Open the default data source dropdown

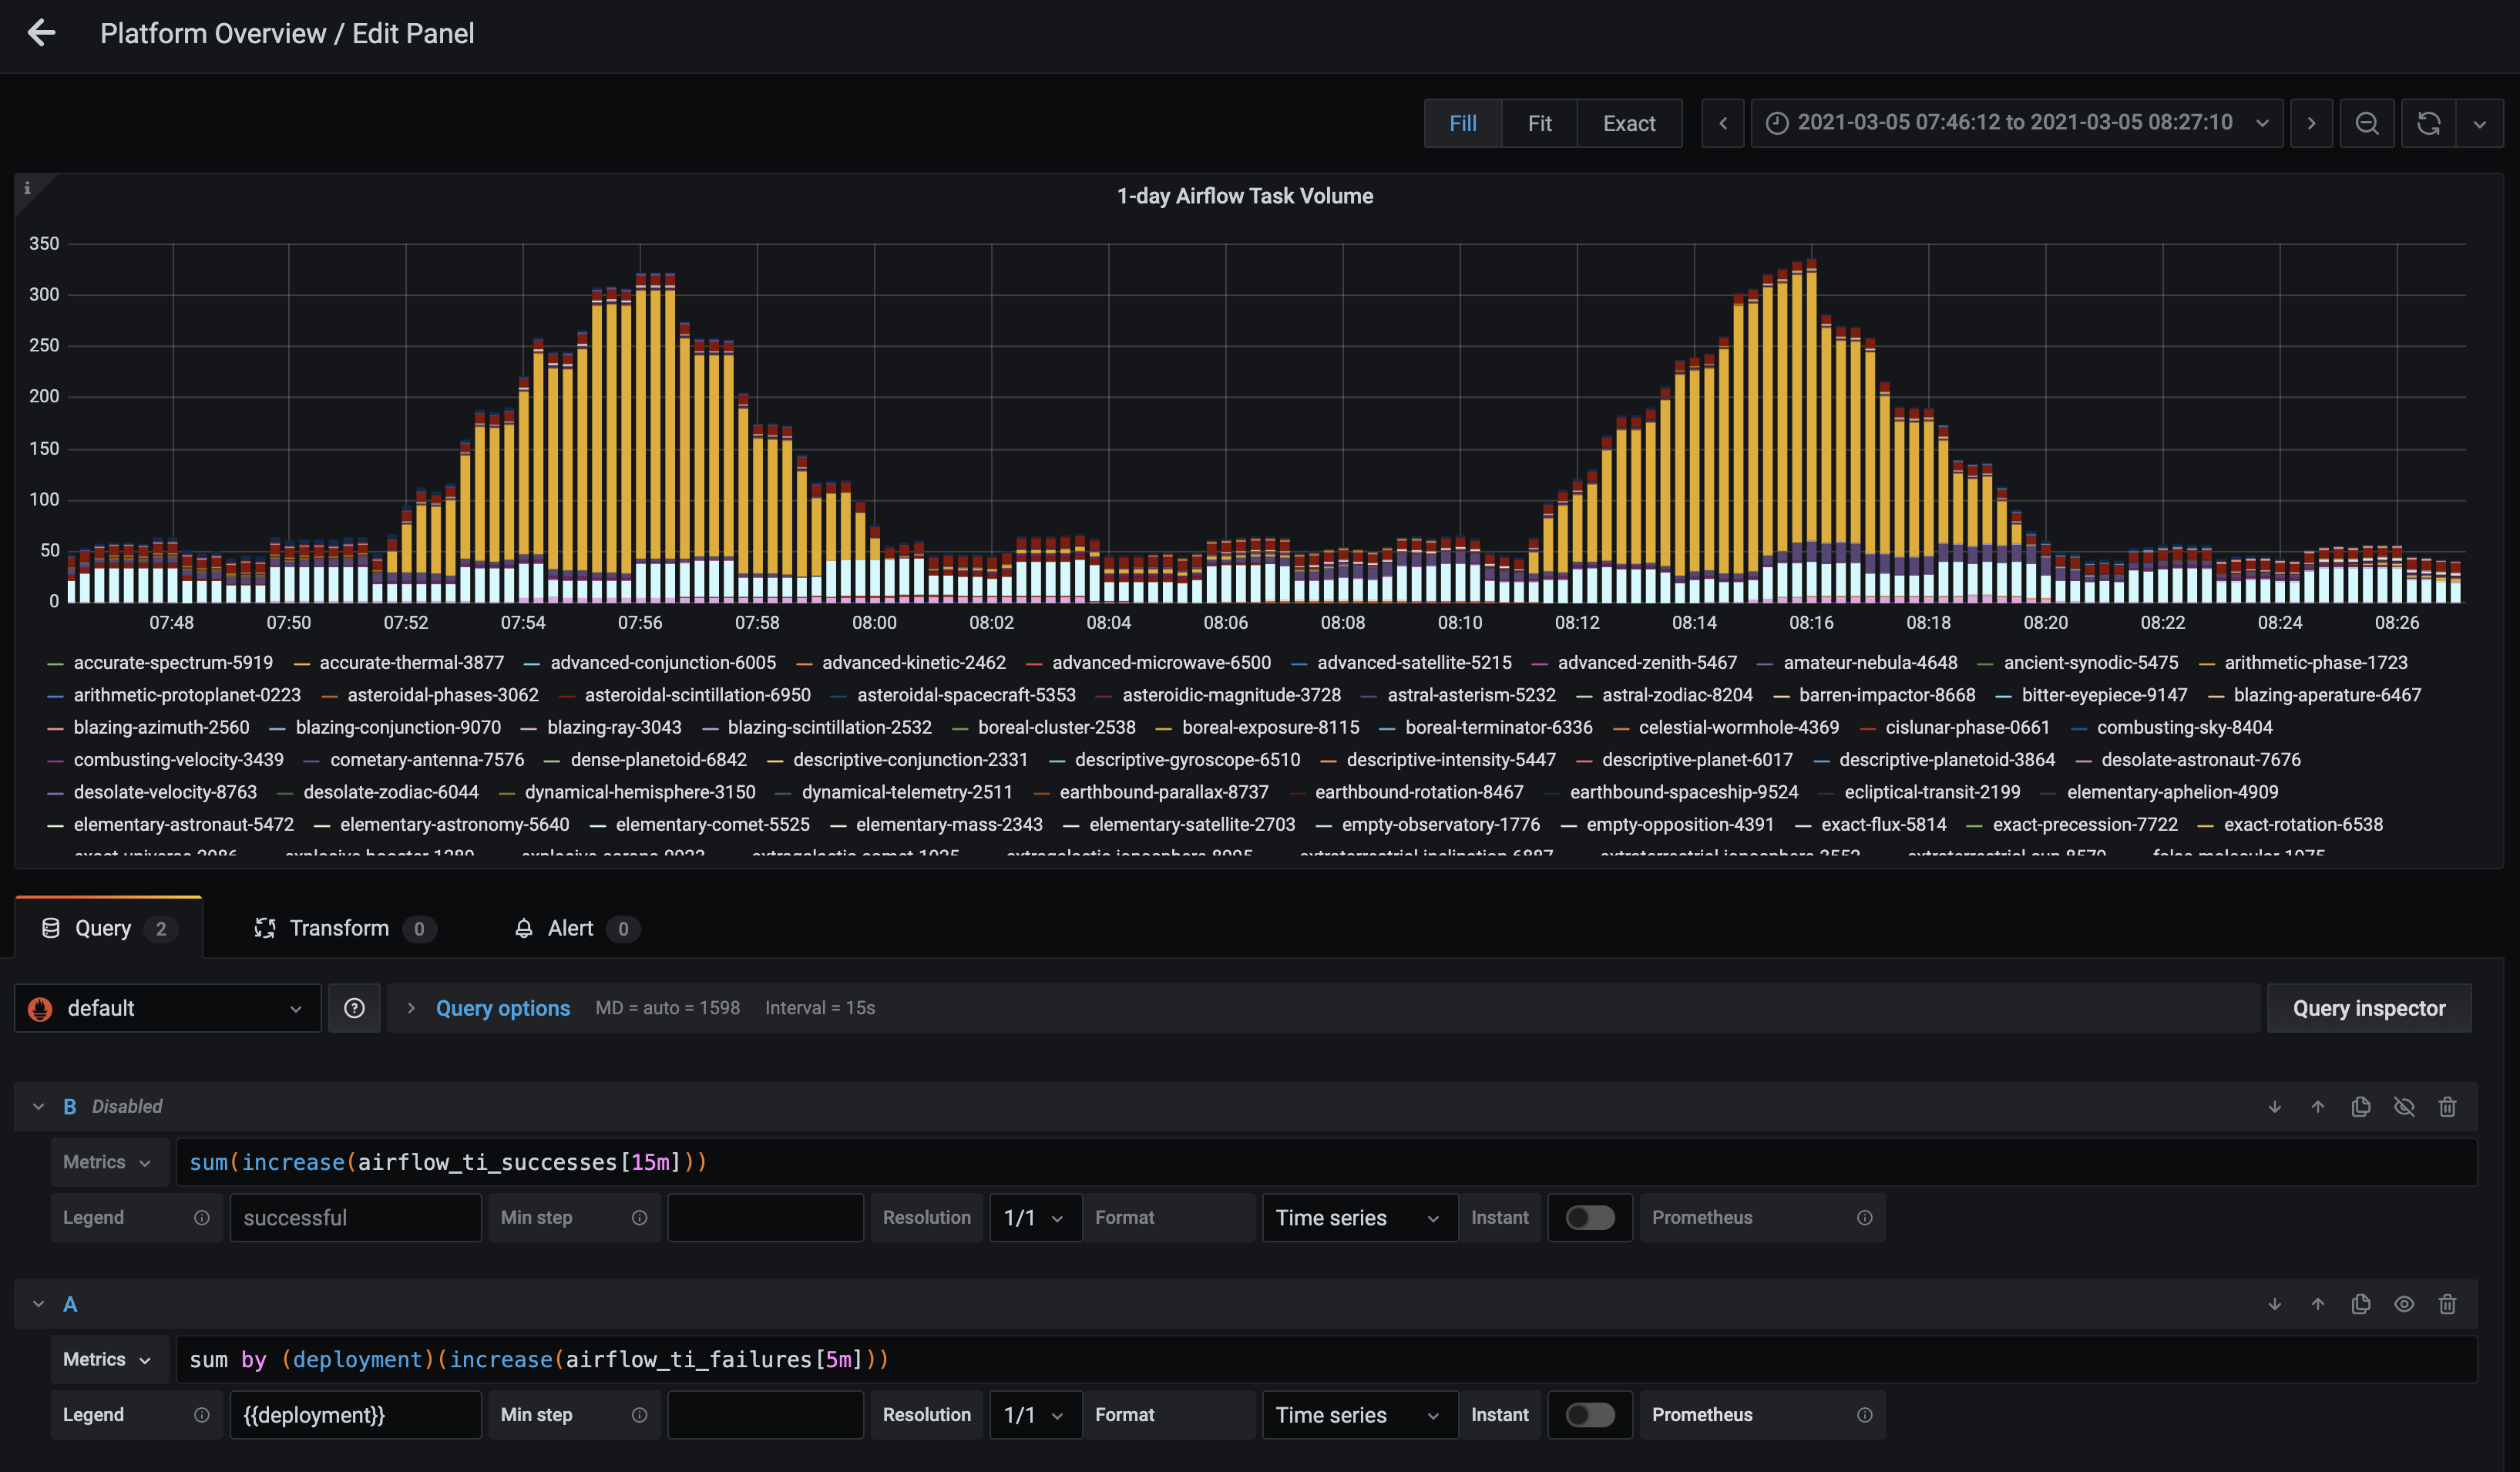167,1008
